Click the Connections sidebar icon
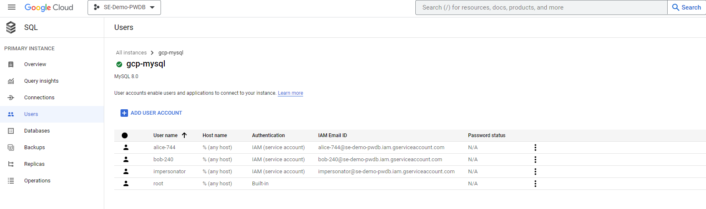 (x=11, y=98)
